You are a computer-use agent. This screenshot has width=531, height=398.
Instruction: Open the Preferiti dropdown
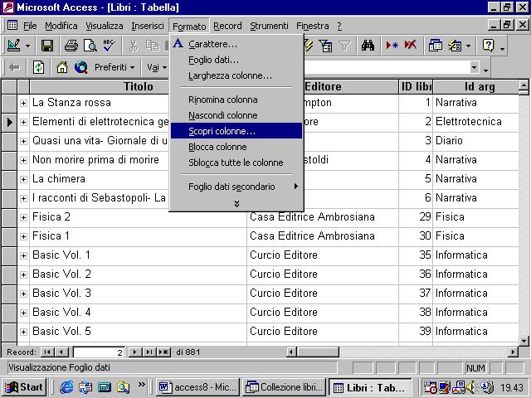tap(114, 67)
